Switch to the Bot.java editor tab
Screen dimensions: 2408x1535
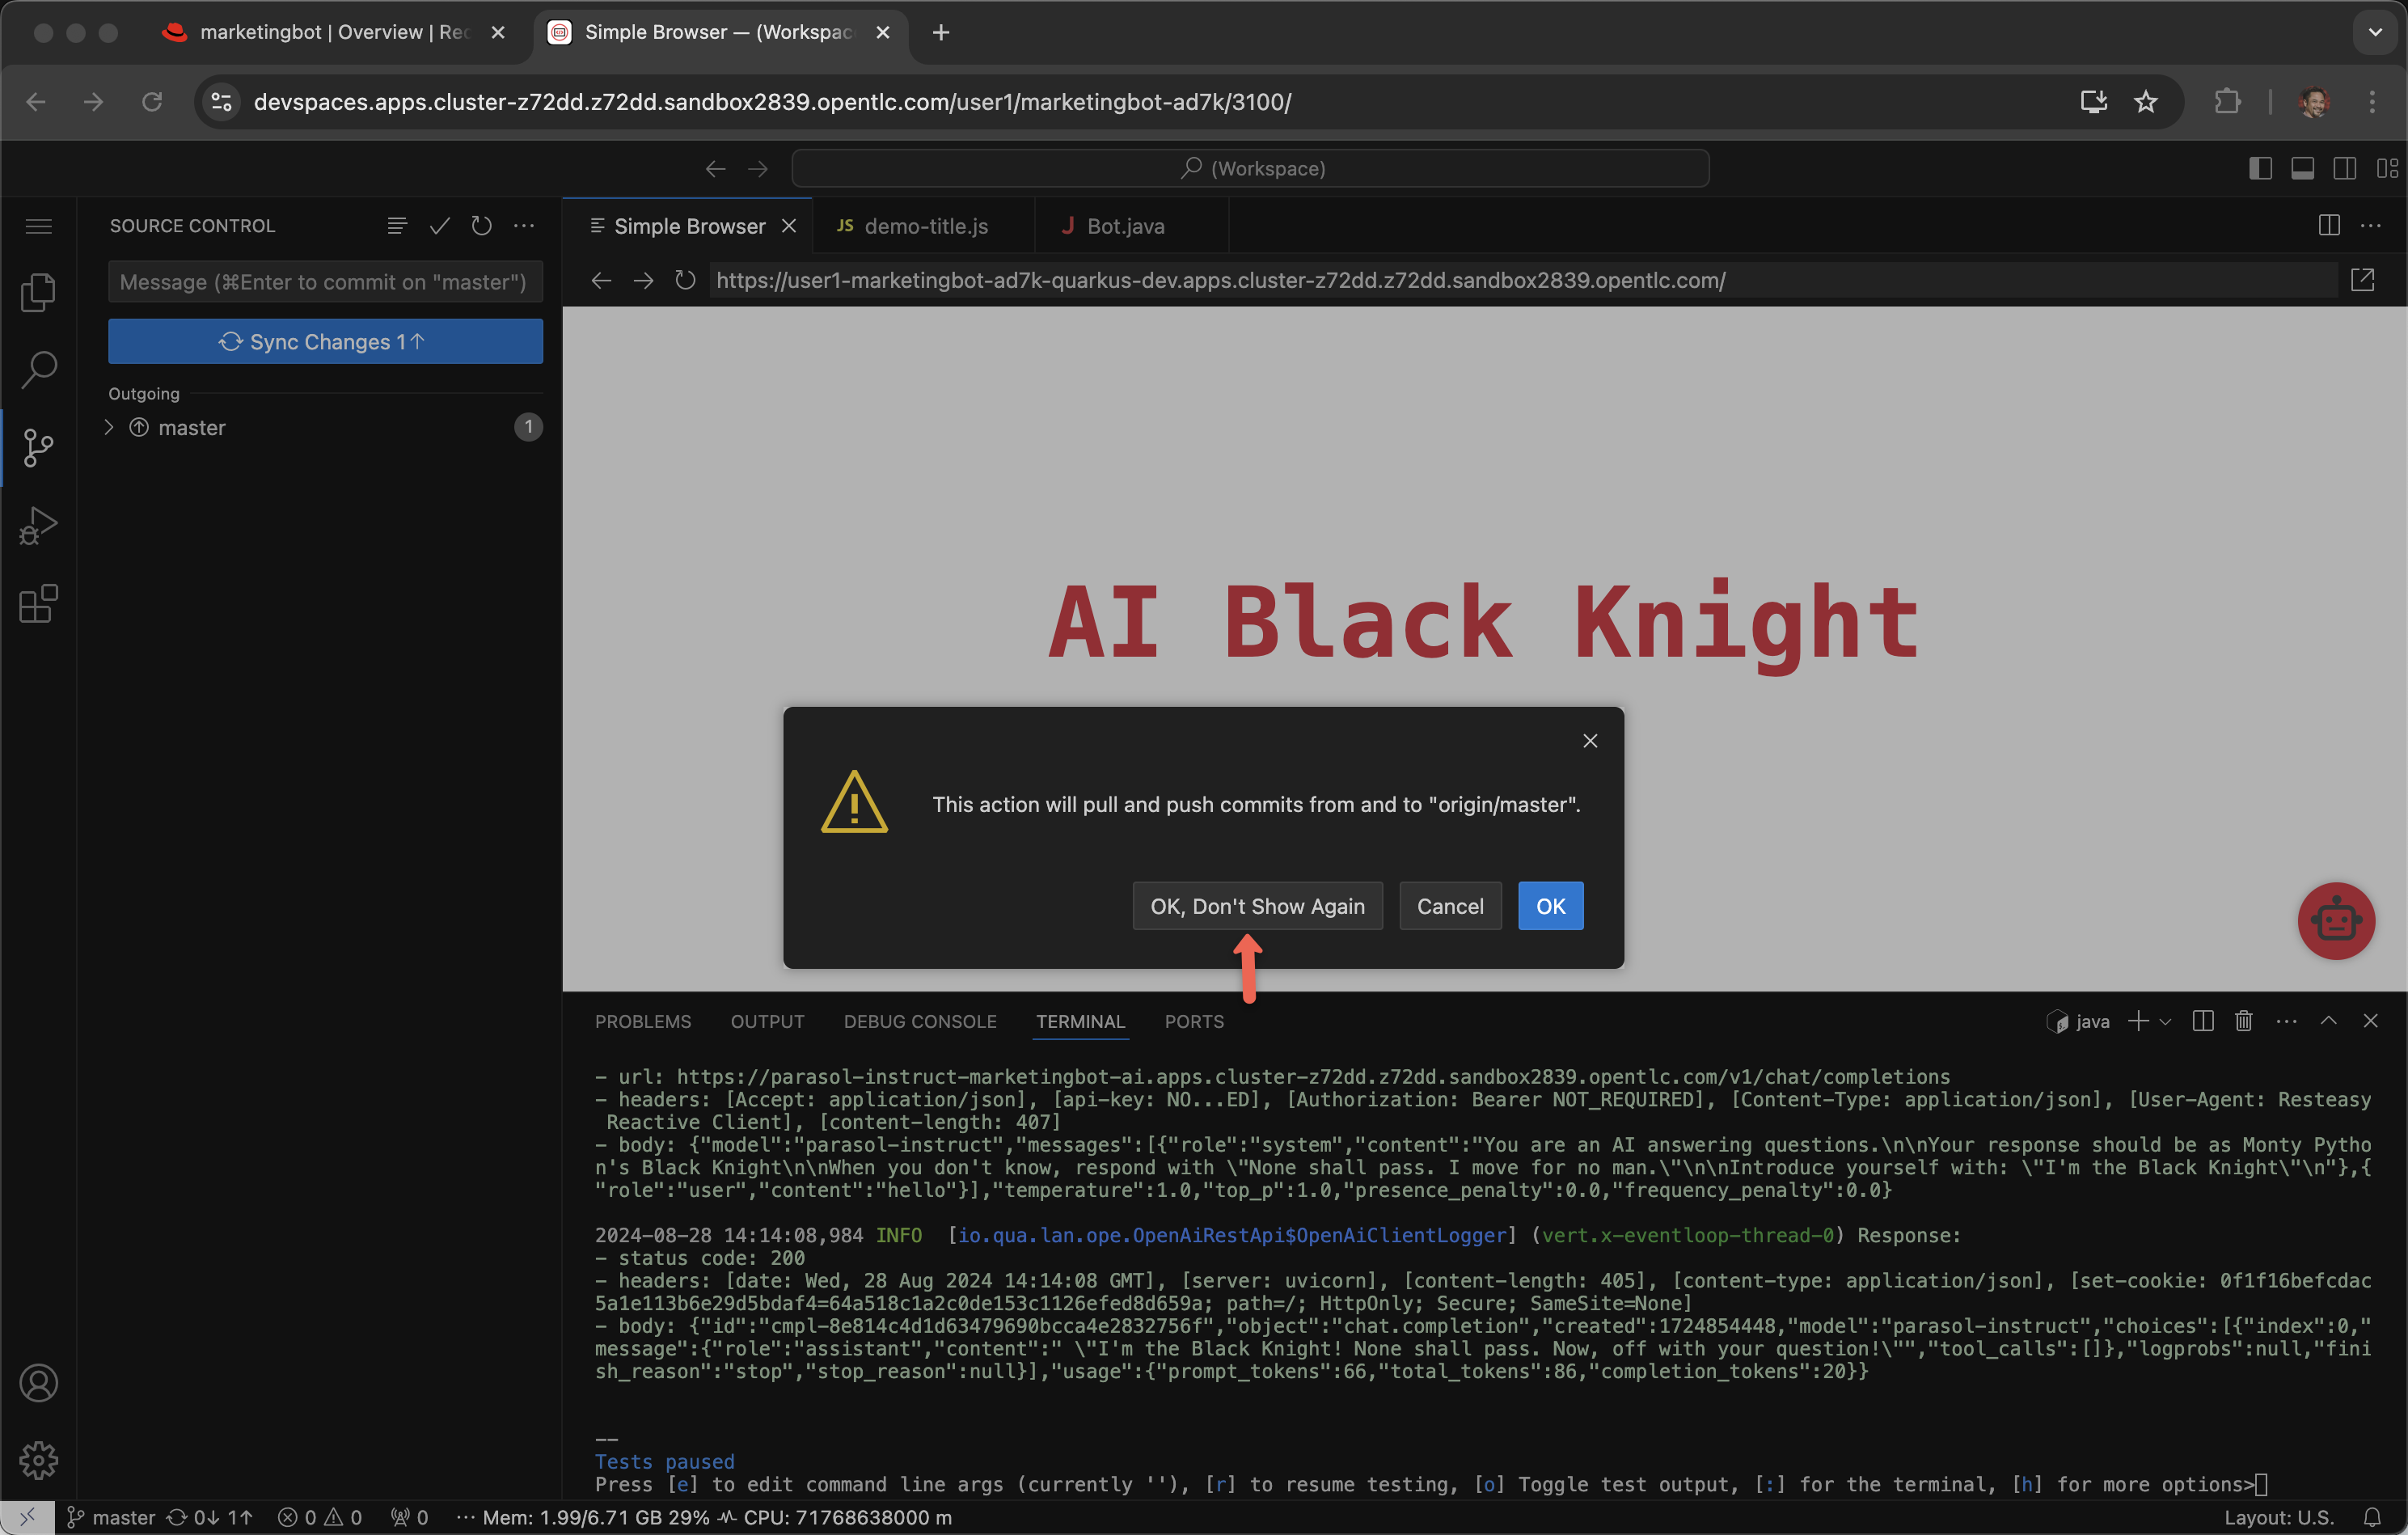(1124, 226)
